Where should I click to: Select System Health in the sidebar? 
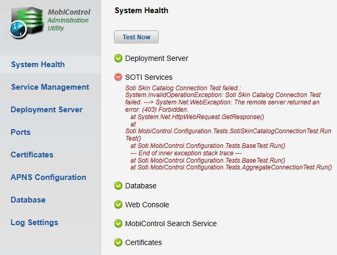pyautogui.click(x=38, y=65)
